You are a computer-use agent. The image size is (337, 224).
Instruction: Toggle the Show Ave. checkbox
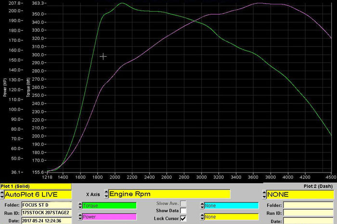[x=183, y=204]
